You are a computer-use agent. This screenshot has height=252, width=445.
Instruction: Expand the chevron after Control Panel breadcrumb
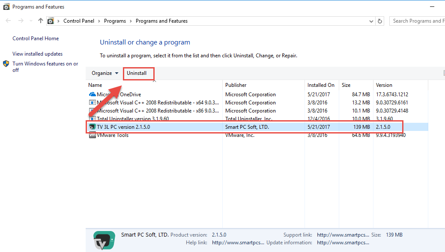tap(99, 21)
